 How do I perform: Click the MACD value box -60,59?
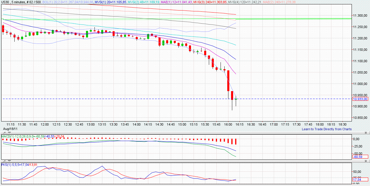pos(360,157)
